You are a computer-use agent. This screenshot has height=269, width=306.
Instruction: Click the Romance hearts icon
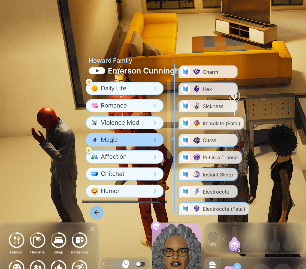coord(95,106)
